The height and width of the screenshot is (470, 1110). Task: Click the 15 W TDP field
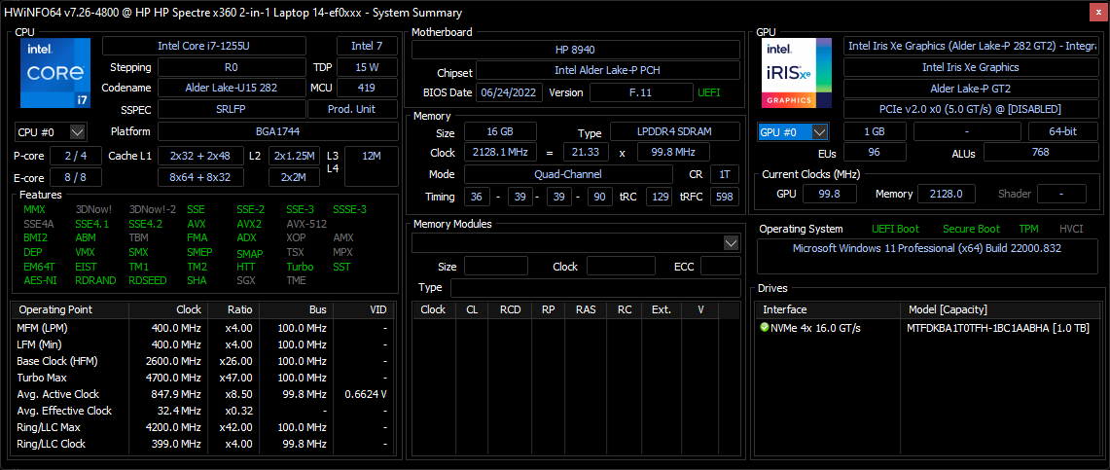(x=368, y=67)
